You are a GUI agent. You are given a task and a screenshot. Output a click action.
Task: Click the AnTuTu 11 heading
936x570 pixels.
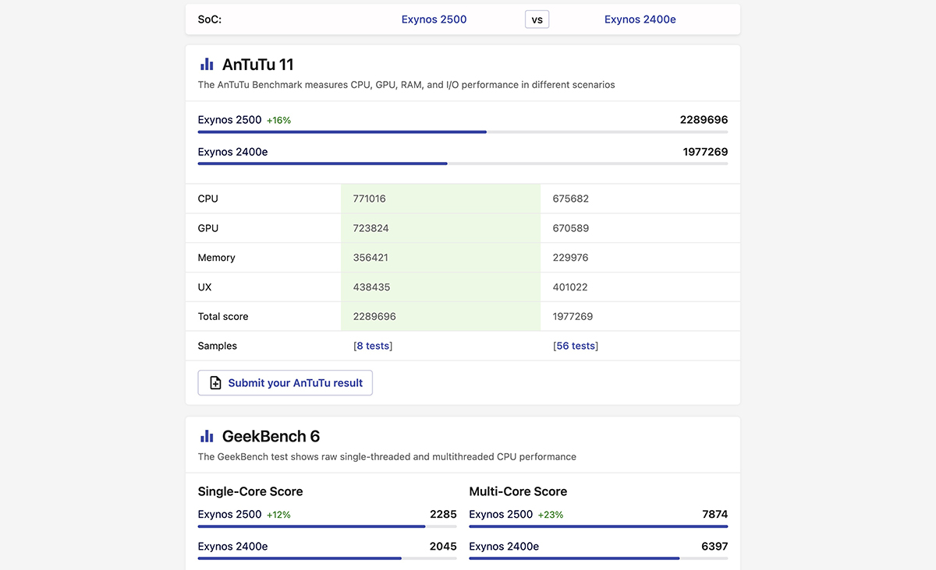[x=258, y=65]
